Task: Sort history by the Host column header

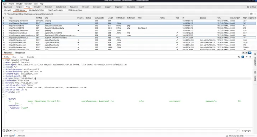Action: [x=11, y=18]
